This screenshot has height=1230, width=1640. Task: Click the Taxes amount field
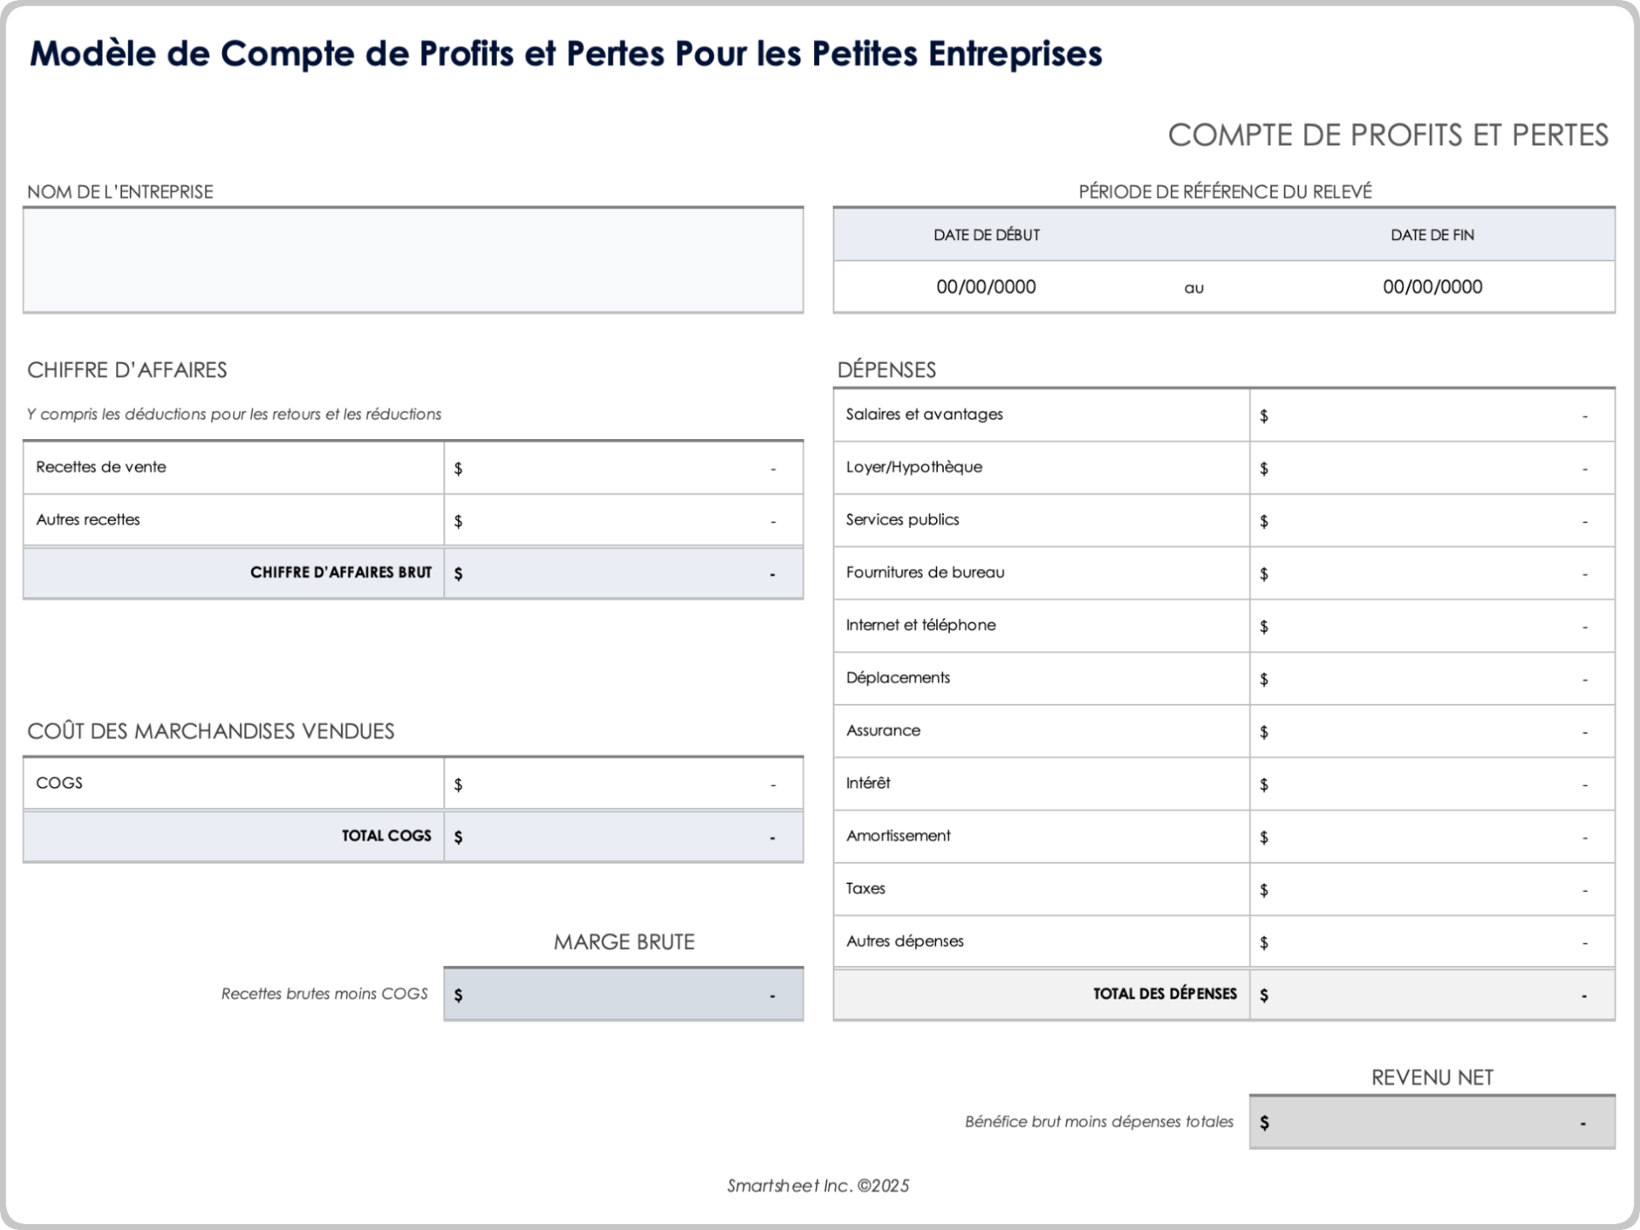click(x=1432, y=888)
